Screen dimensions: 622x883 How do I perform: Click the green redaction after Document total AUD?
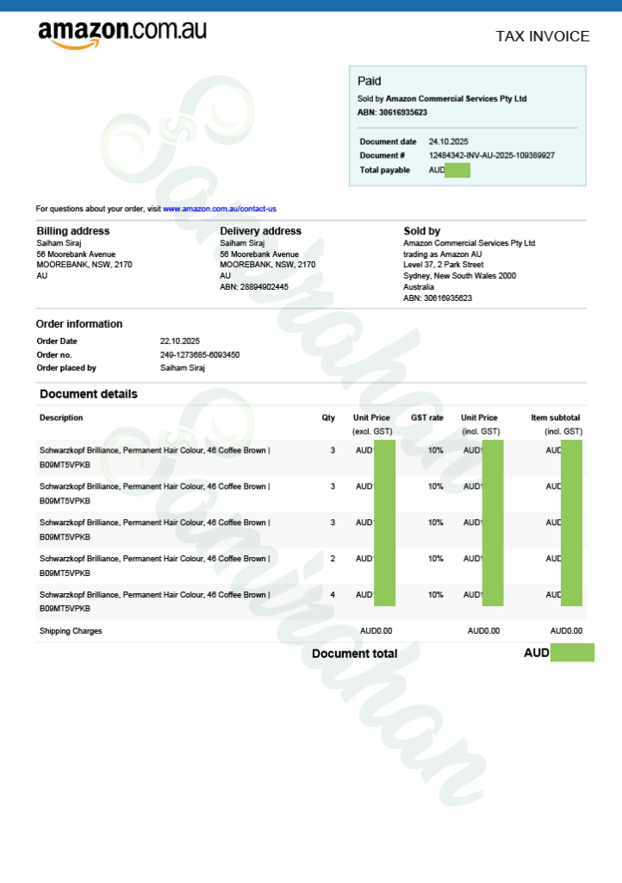pyautogui.click(x=572, y=653)
